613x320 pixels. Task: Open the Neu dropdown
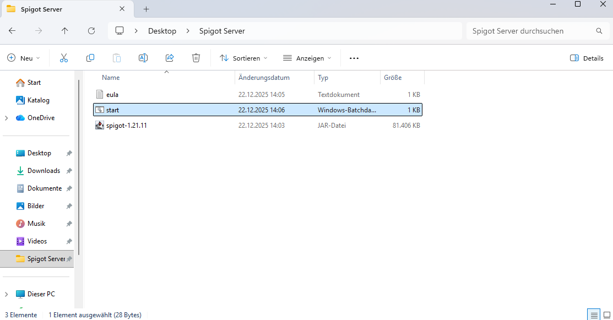click(24, 58)
